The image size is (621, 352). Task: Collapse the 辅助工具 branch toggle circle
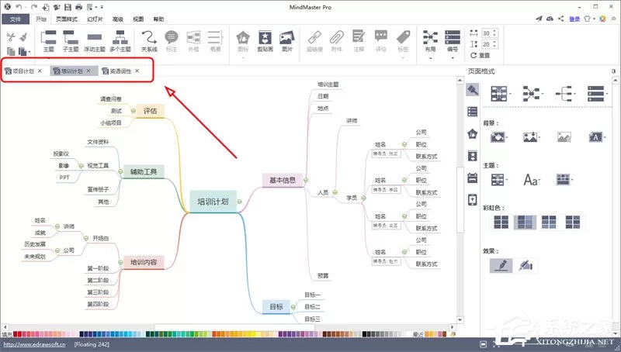[x=120, y=171]
